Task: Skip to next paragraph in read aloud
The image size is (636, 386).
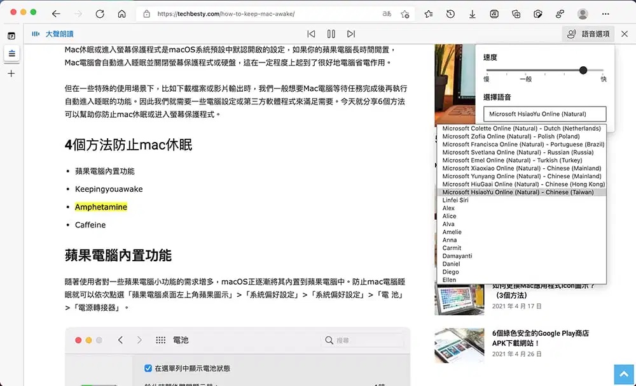Action: (x=351, y=34)
